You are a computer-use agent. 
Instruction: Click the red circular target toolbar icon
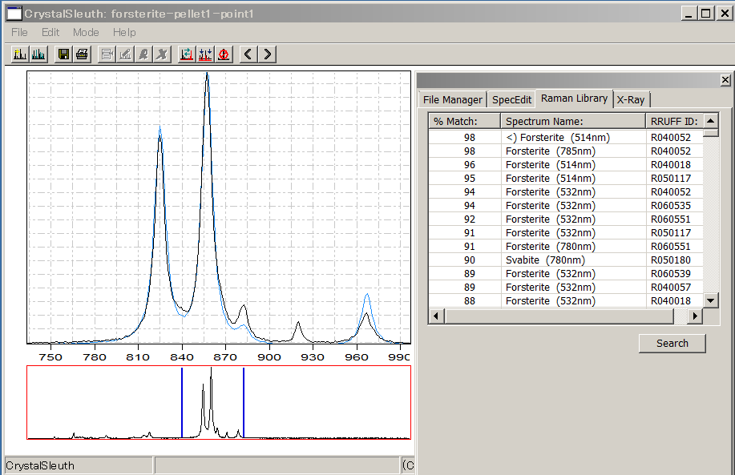coord(224,54)
